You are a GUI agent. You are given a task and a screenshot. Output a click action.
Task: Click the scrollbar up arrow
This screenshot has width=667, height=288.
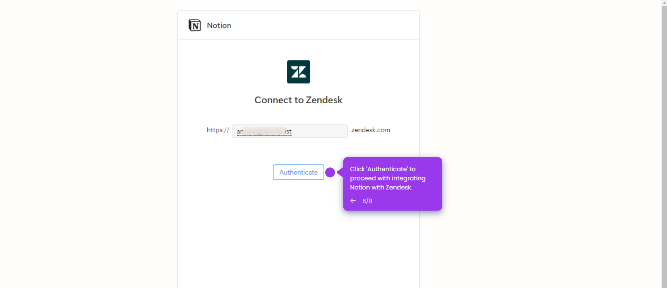(664, 3)
